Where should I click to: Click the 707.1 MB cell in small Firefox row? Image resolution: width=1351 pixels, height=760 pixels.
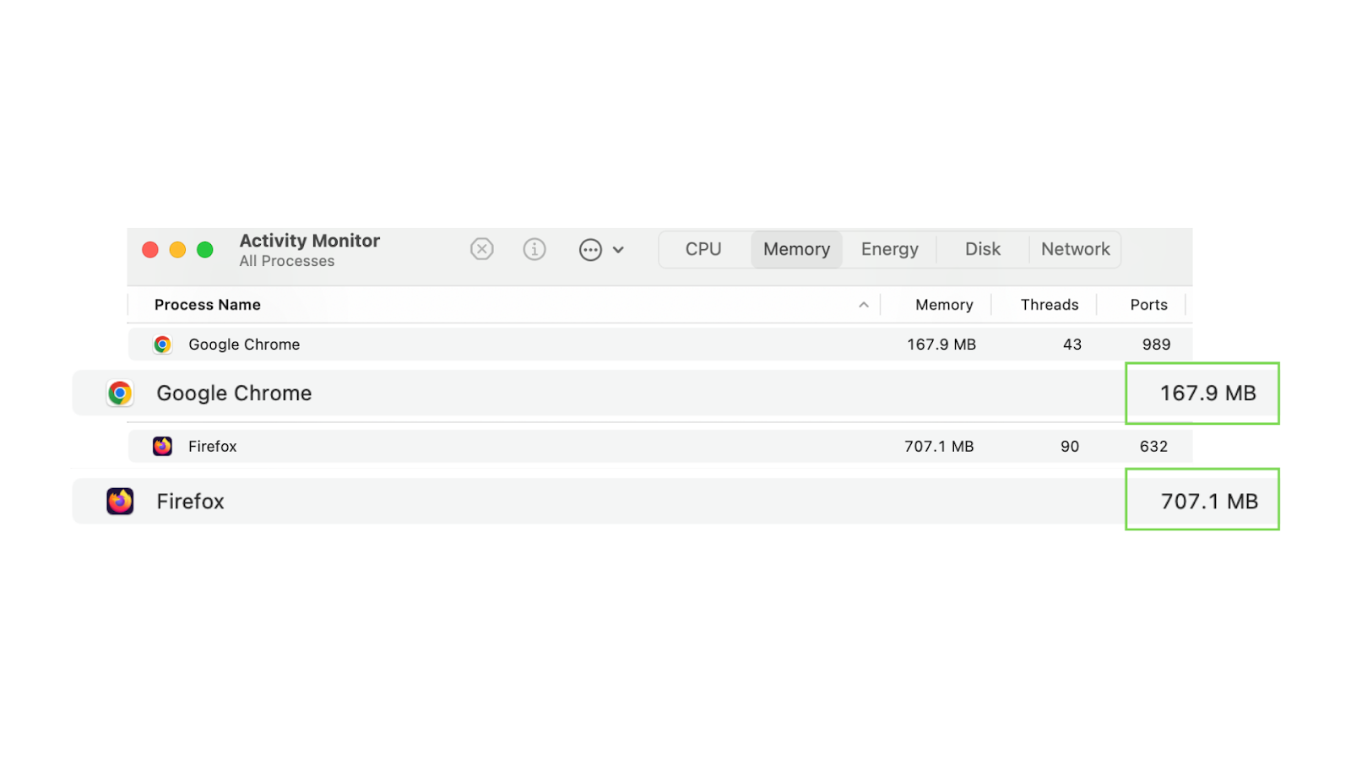939,446
